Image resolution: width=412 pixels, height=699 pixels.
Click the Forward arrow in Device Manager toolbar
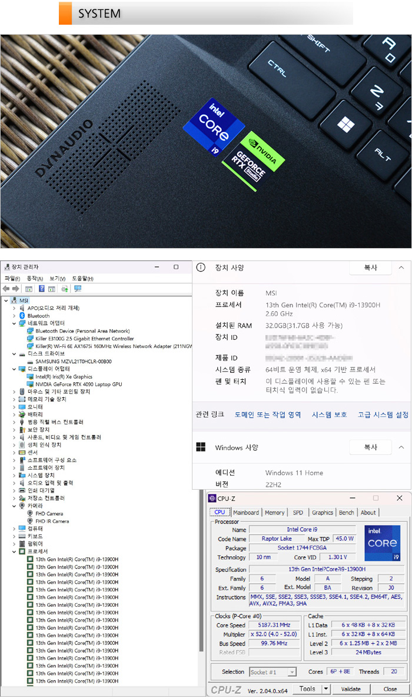click(x=15, y=289)
